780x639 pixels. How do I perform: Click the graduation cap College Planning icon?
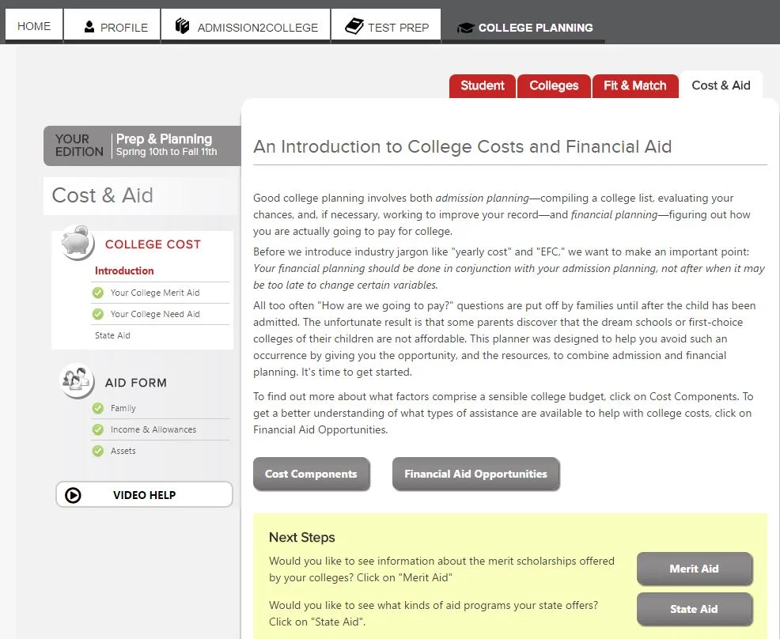[x=466, y=28]
